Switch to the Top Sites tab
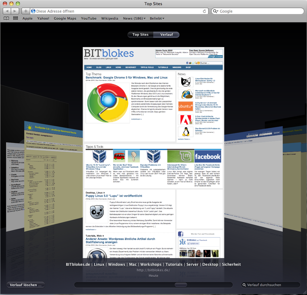 (140, 34)
